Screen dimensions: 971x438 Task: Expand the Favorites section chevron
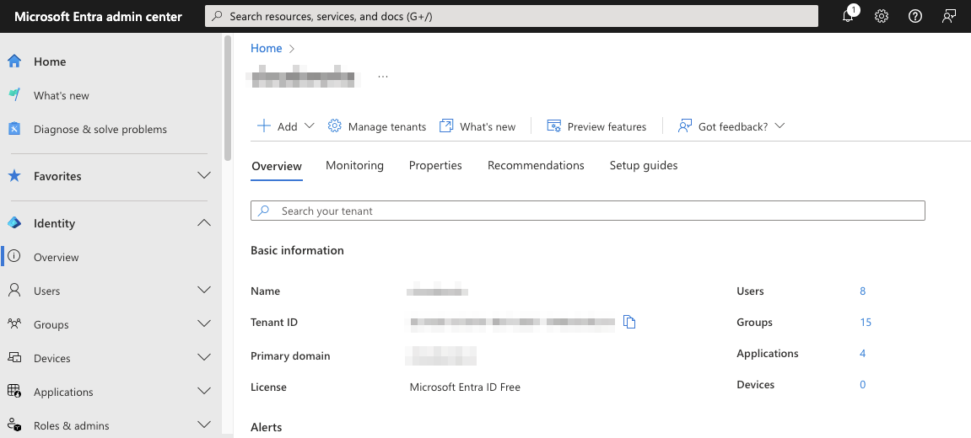tap(204, 176)
